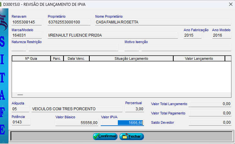The image size is (235, 144).
Task: Click the Potência field
Action: click(21, 122)
